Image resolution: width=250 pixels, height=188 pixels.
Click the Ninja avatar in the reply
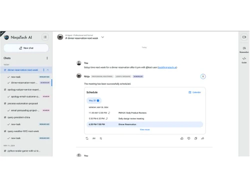click(79, 76)
